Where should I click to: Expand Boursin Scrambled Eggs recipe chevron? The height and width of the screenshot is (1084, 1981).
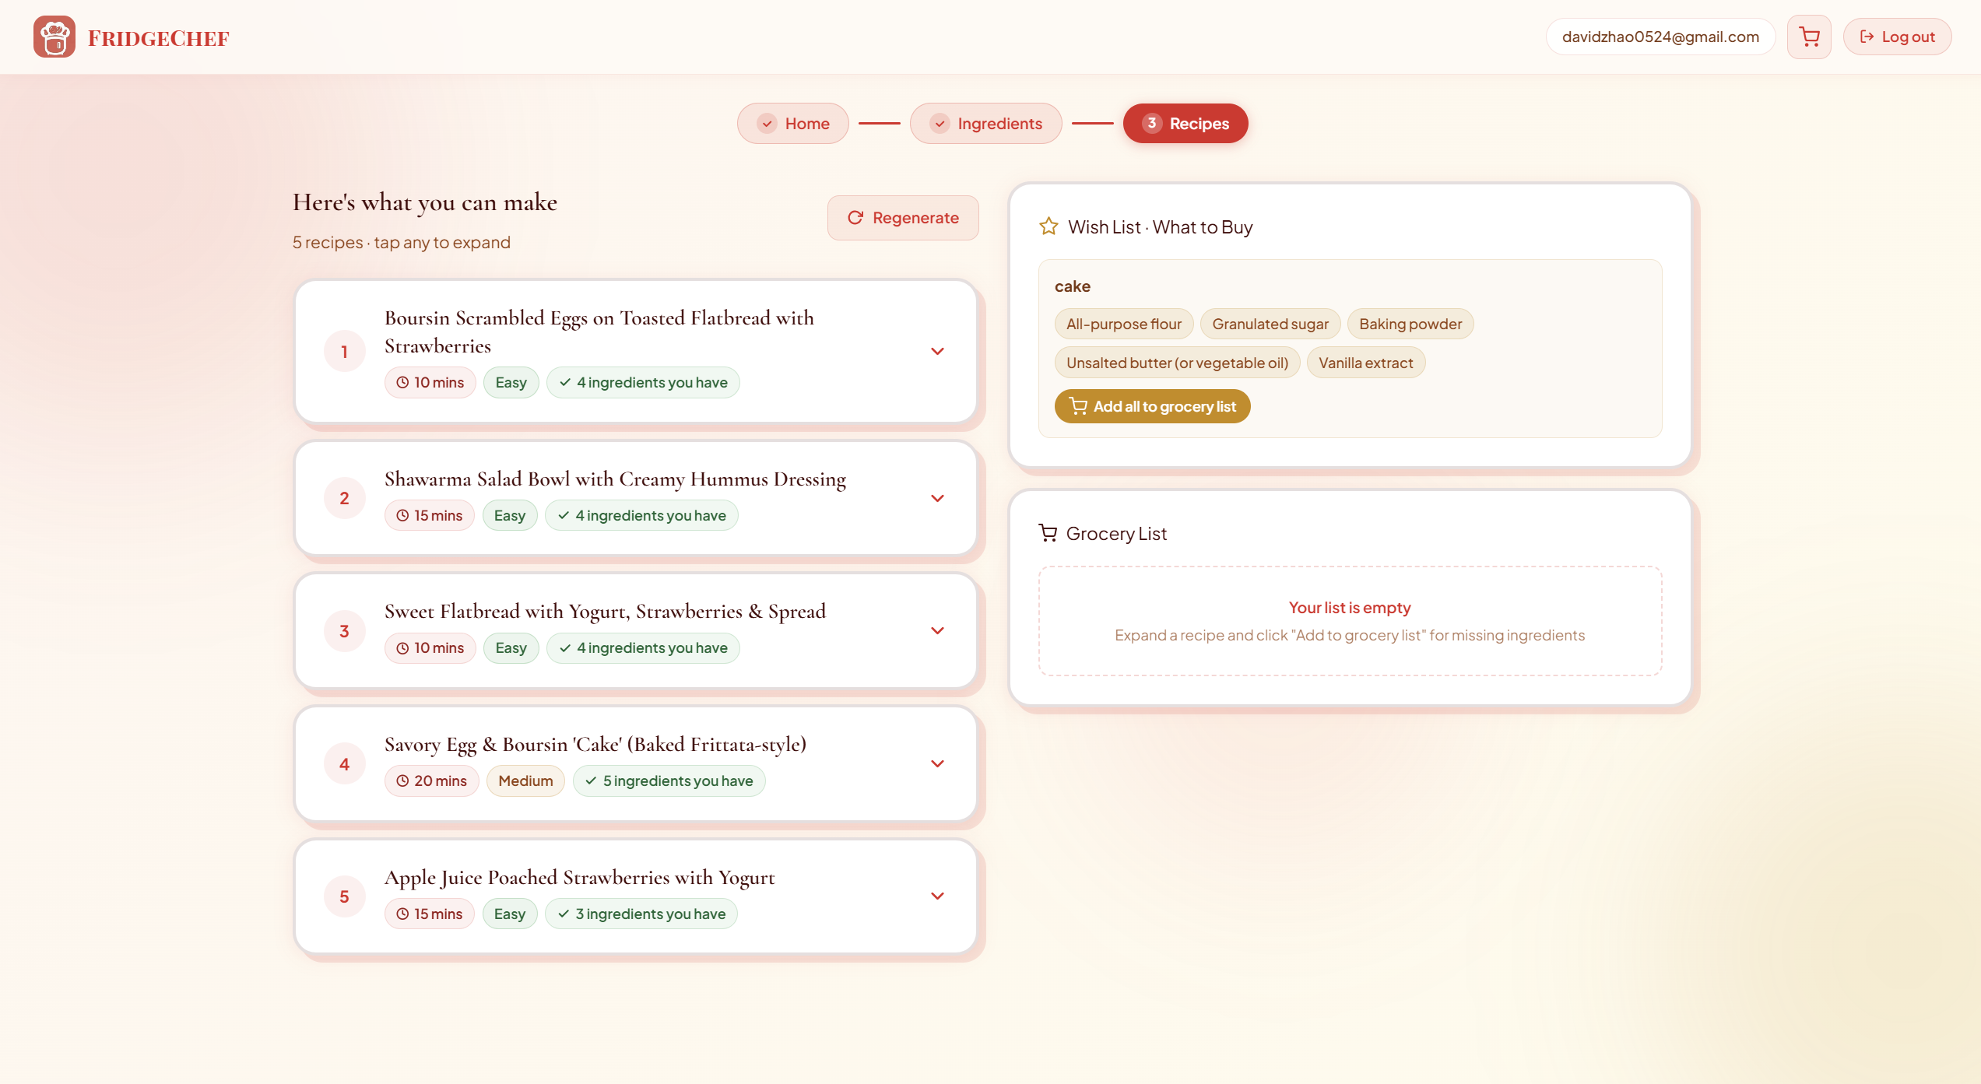(x=937, y=352)
